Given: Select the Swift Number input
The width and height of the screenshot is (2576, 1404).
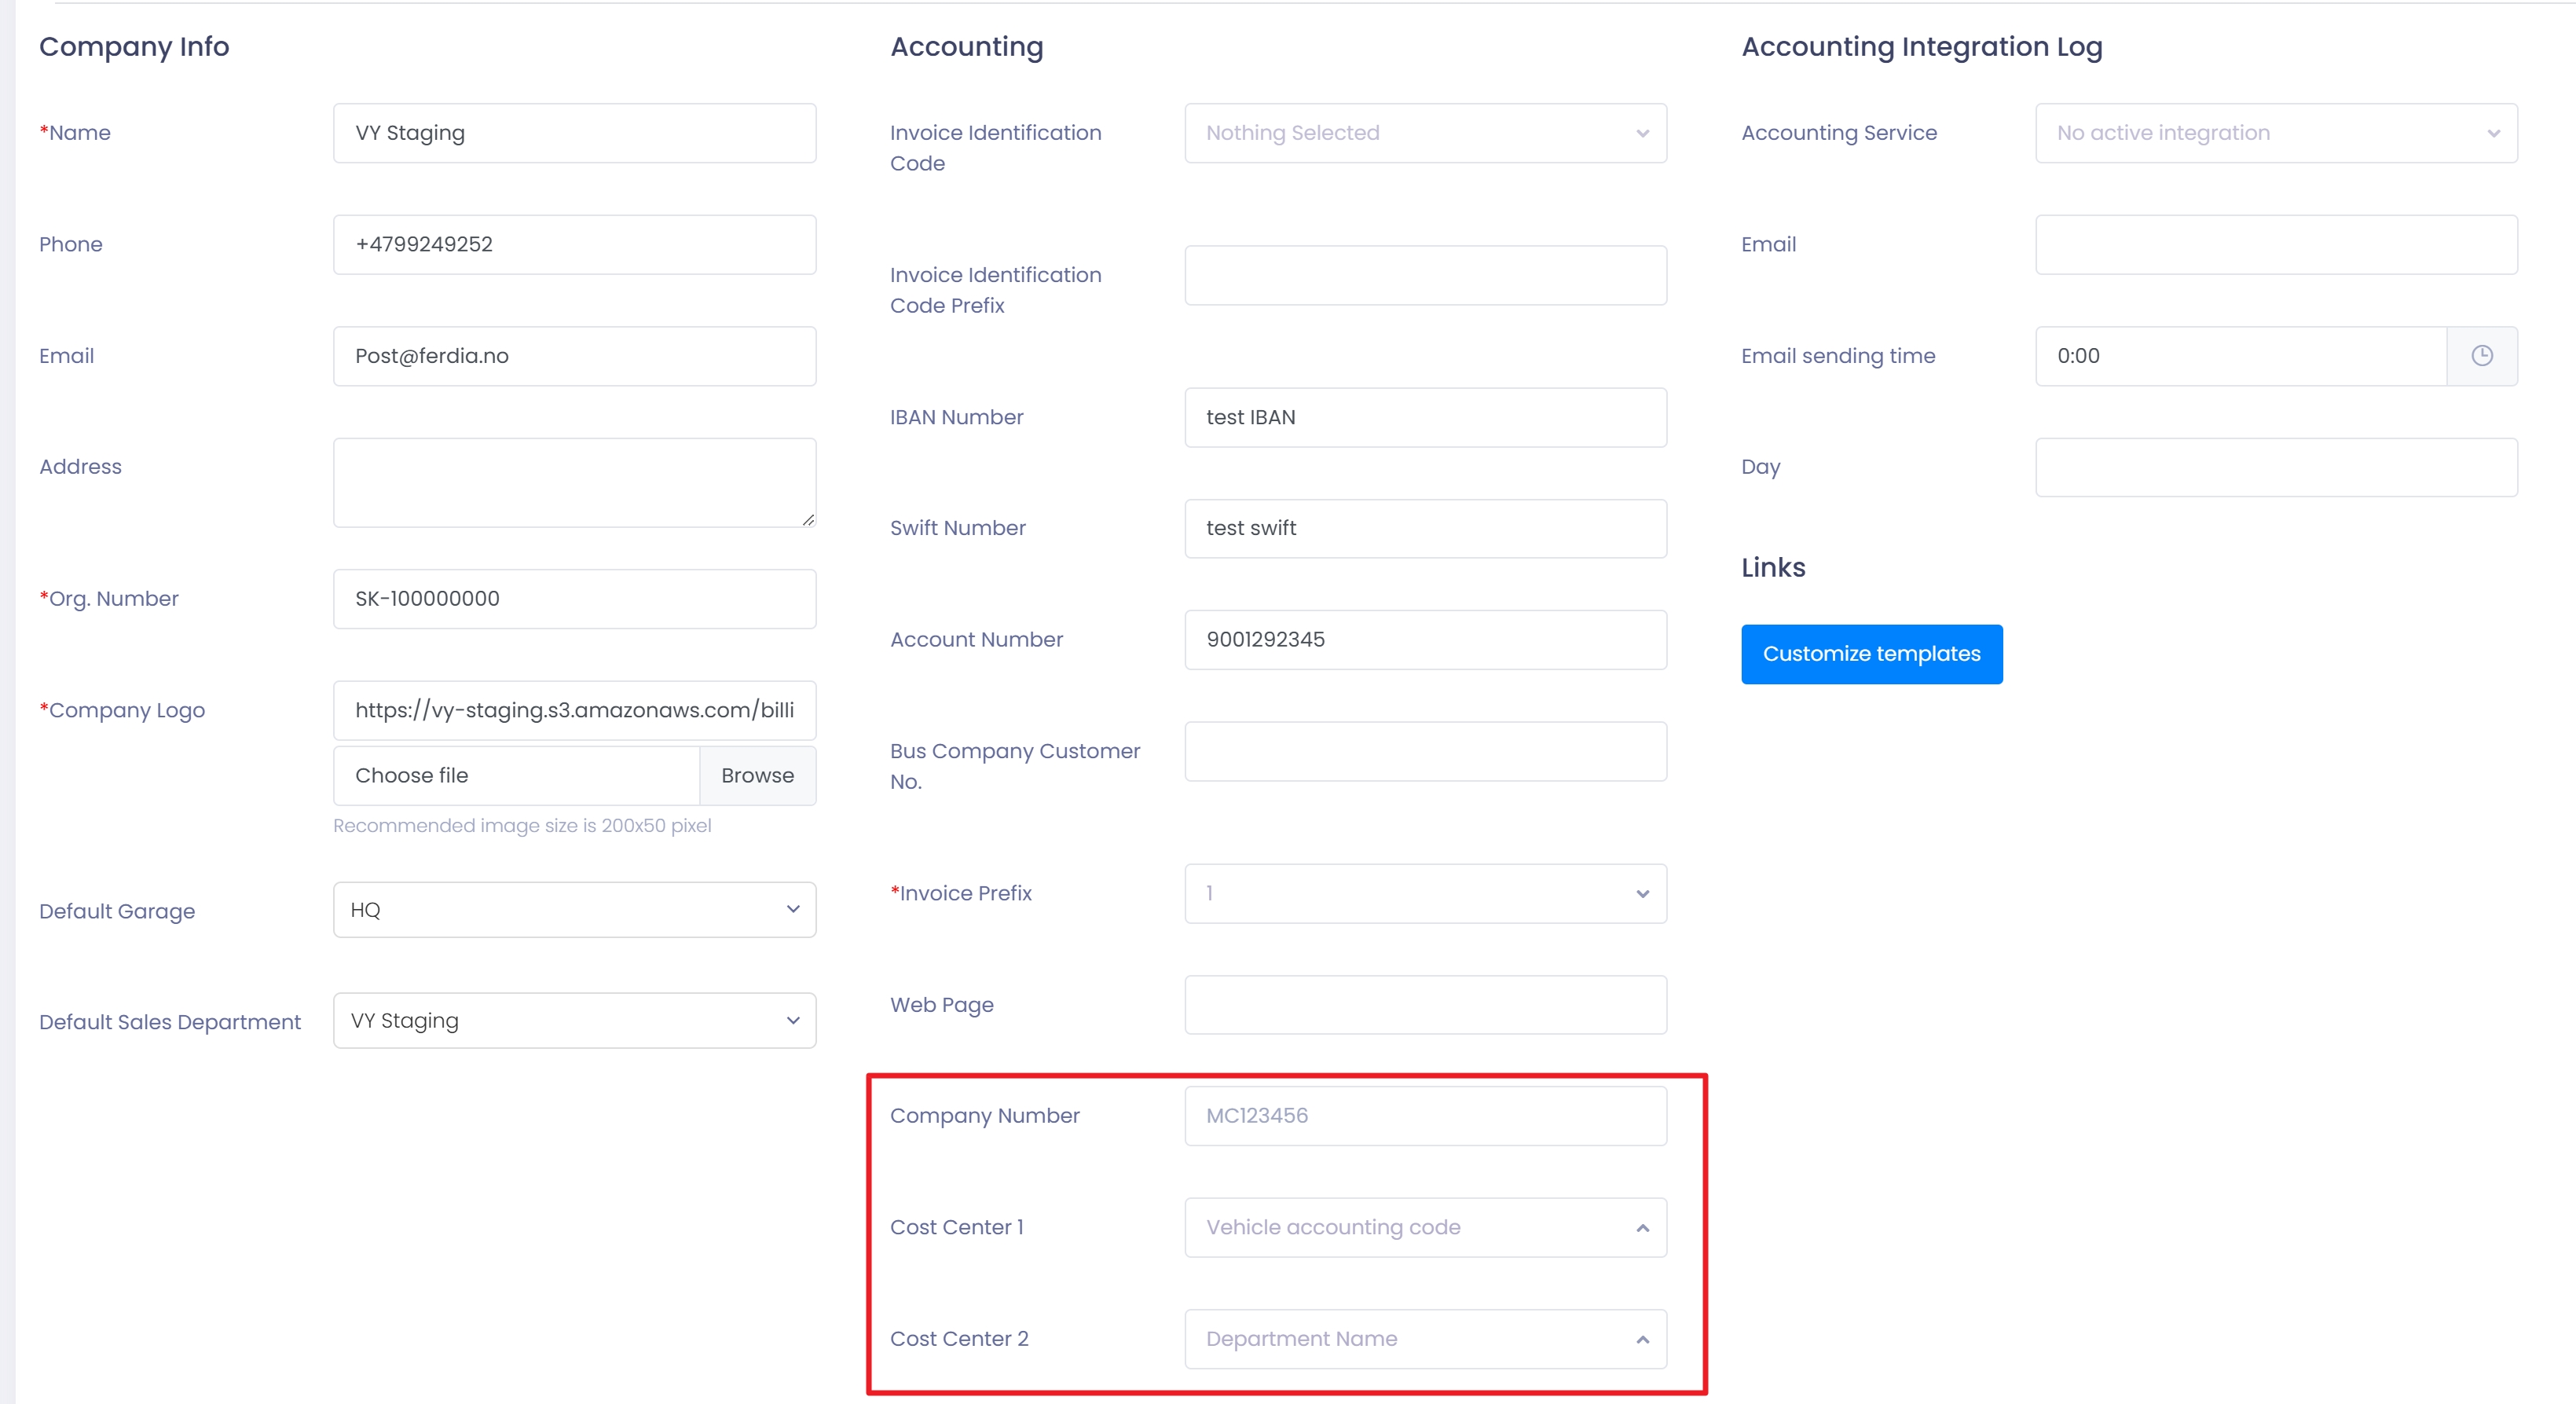Looking at the screenshot, I should [x=1424, y=529].
